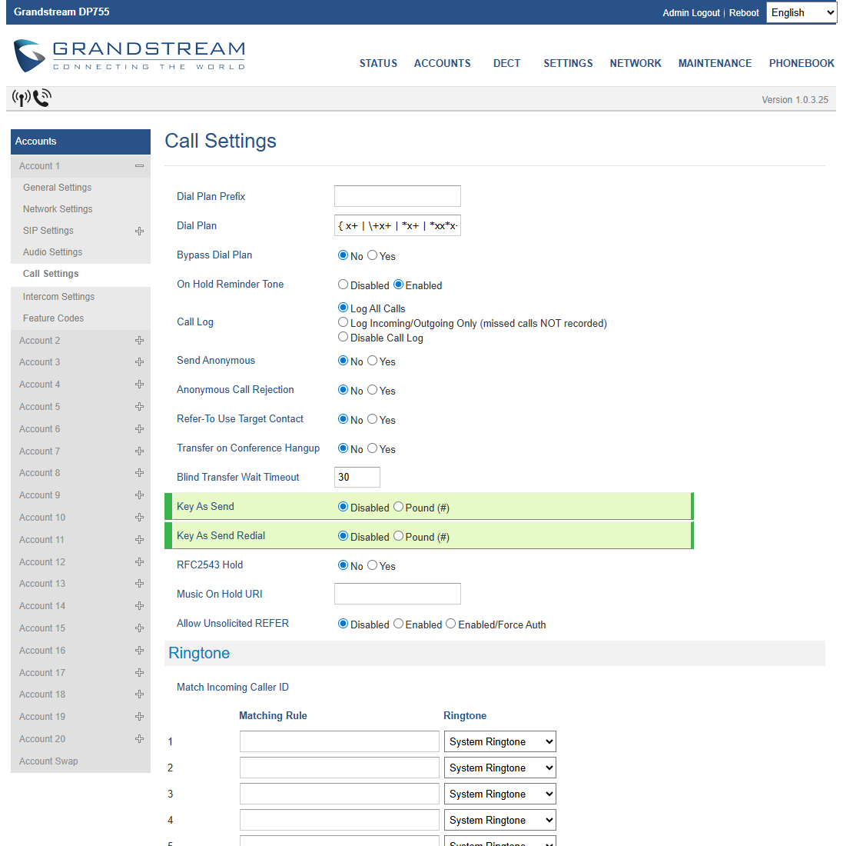Expand SIP Settings using plus icon
The image size is (853, 846).
pos(139,231)
